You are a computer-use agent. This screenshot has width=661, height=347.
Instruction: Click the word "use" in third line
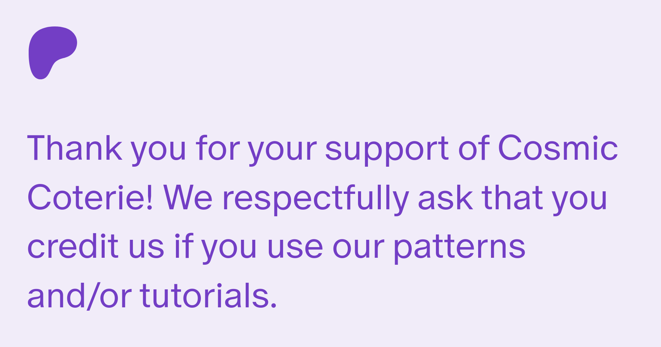click(295, 249)
